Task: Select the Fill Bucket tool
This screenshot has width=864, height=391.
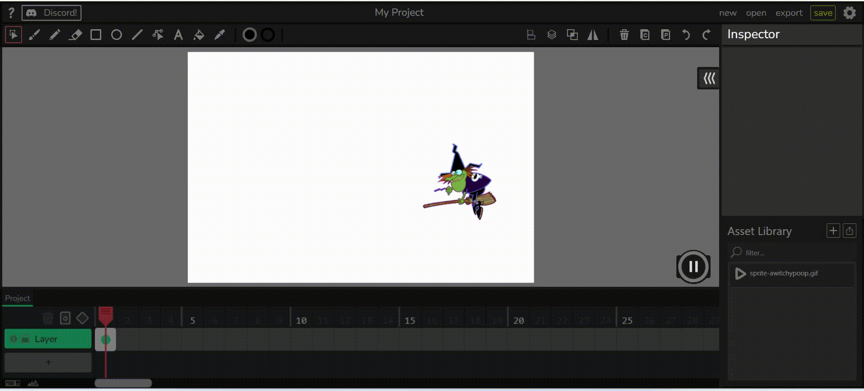Action: (199, 35)
